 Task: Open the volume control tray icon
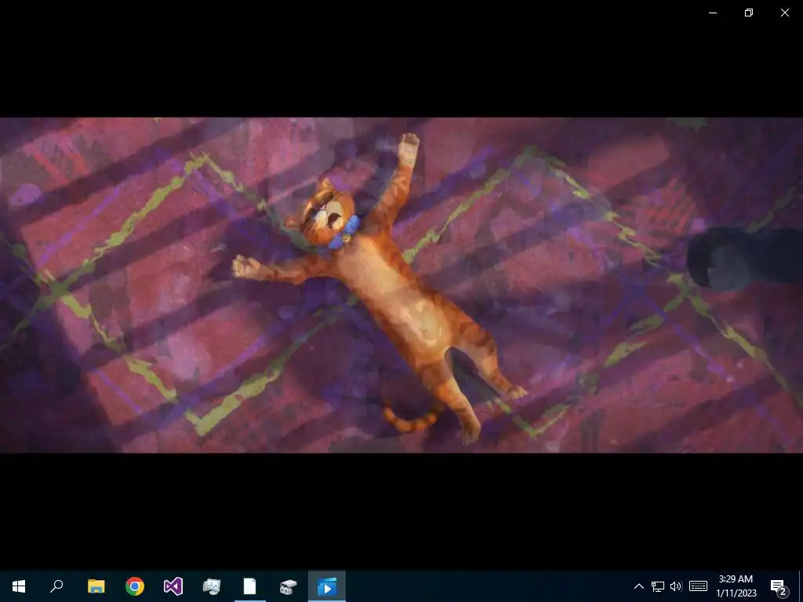[676, 586]
